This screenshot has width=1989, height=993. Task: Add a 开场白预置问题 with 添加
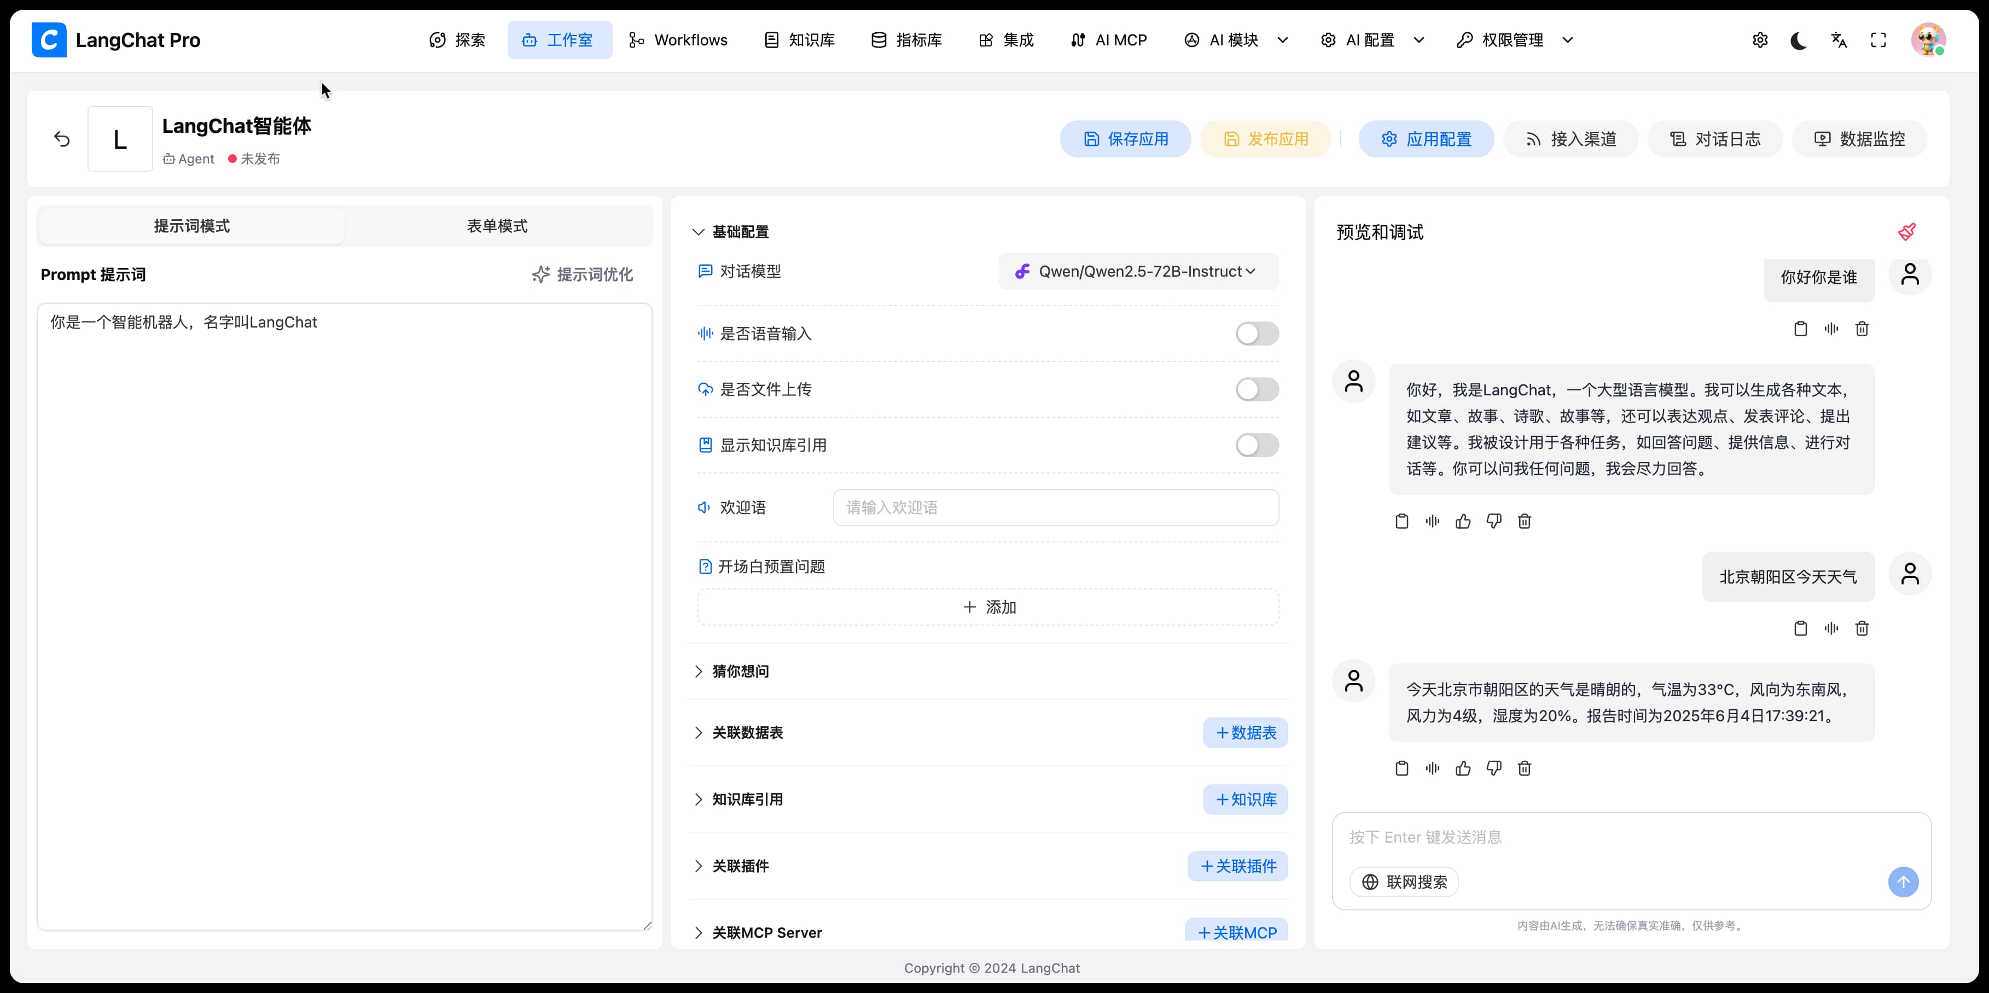(x=988, y=607)
